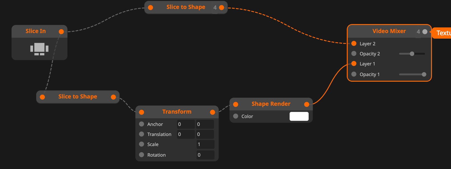Click the top Slice to Shape output port
The height and width of the screenshot is (169, 451).
click(222, 8)
